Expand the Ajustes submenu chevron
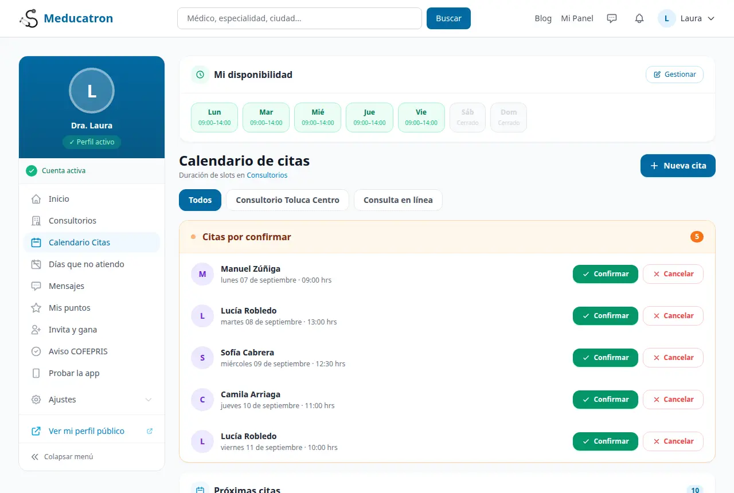 coord(149,400)
